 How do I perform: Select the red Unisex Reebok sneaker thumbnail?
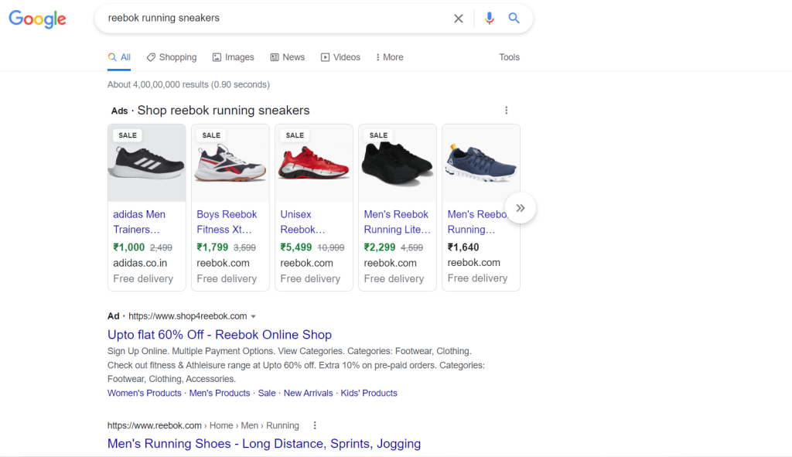tap(313, 162)
